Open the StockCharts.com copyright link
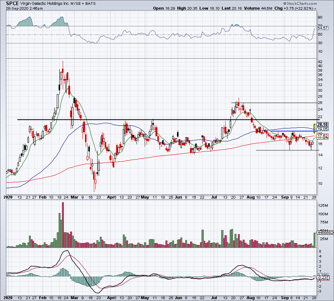334x301 pixels. (300, 3)
